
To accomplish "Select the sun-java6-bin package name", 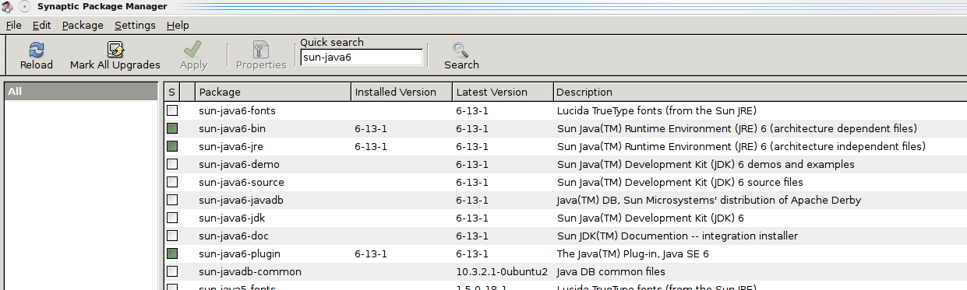I will point(232,128).
